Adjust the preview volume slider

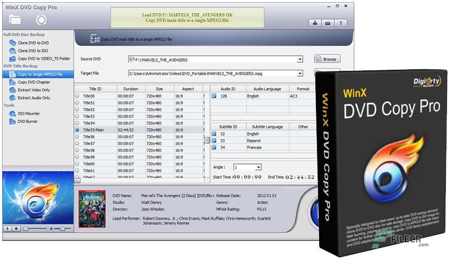(62, 229)
